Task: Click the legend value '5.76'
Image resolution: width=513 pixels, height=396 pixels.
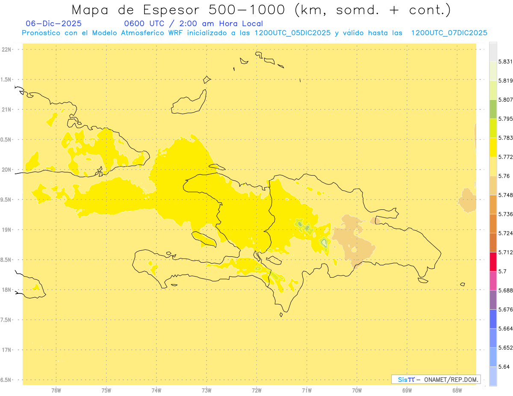Action: pyautogui.click(x=504, y=176)
